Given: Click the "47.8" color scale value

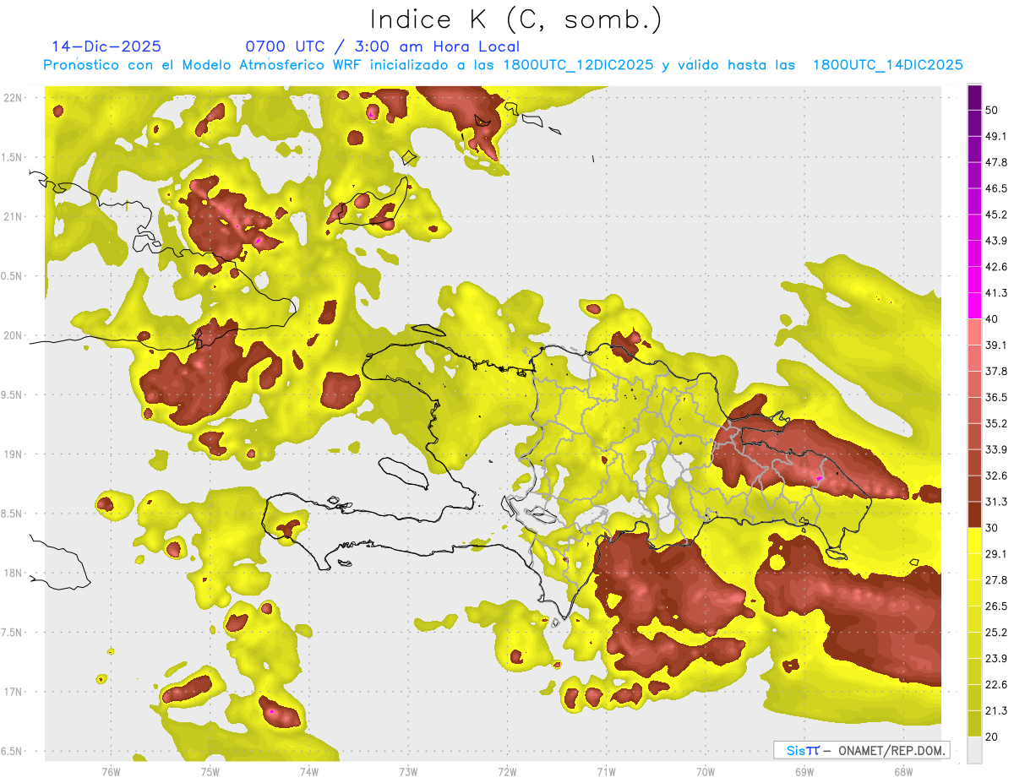Looking at the screenshot, I should 996,162.
